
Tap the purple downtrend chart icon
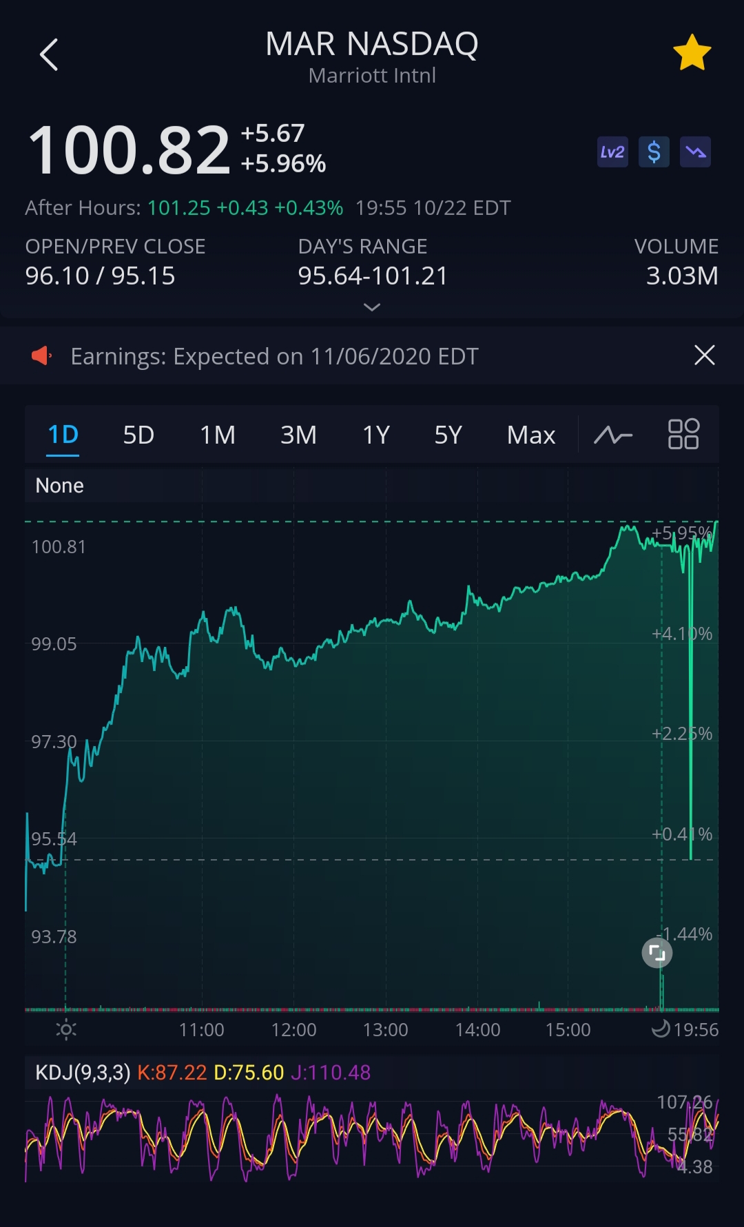[x=695, y=152]
